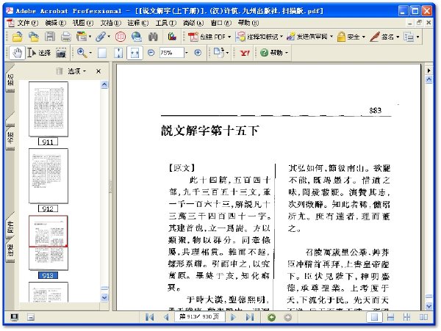Open the Security lock dropdown
Viewport: 441px width, 331px height.
(363, 37)
